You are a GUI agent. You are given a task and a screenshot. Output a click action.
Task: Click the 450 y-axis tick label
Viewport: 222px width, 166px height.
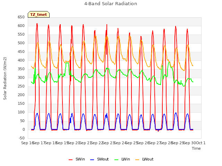point(21,52)
